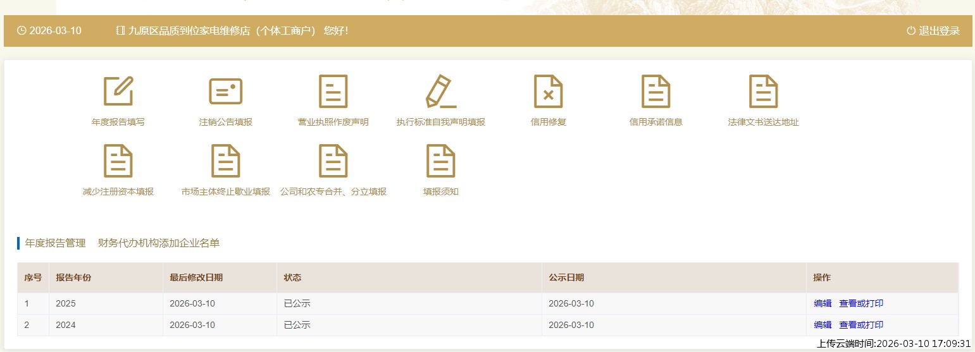
Task: Open the 填报须知 icon
Action: [x=441, y=161]
